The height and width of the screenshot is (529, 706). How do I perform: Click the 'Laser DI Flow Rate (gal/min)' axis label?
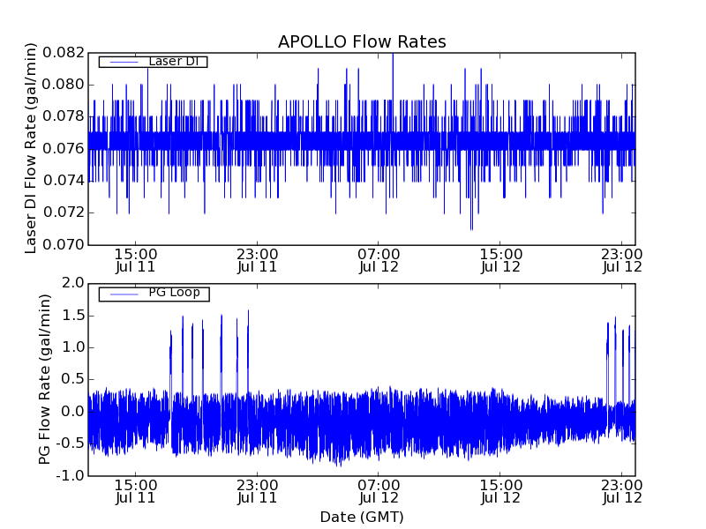pyautogui.click(x=30, y=148)
